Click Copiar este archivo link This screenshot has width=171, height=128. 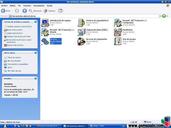14,33
